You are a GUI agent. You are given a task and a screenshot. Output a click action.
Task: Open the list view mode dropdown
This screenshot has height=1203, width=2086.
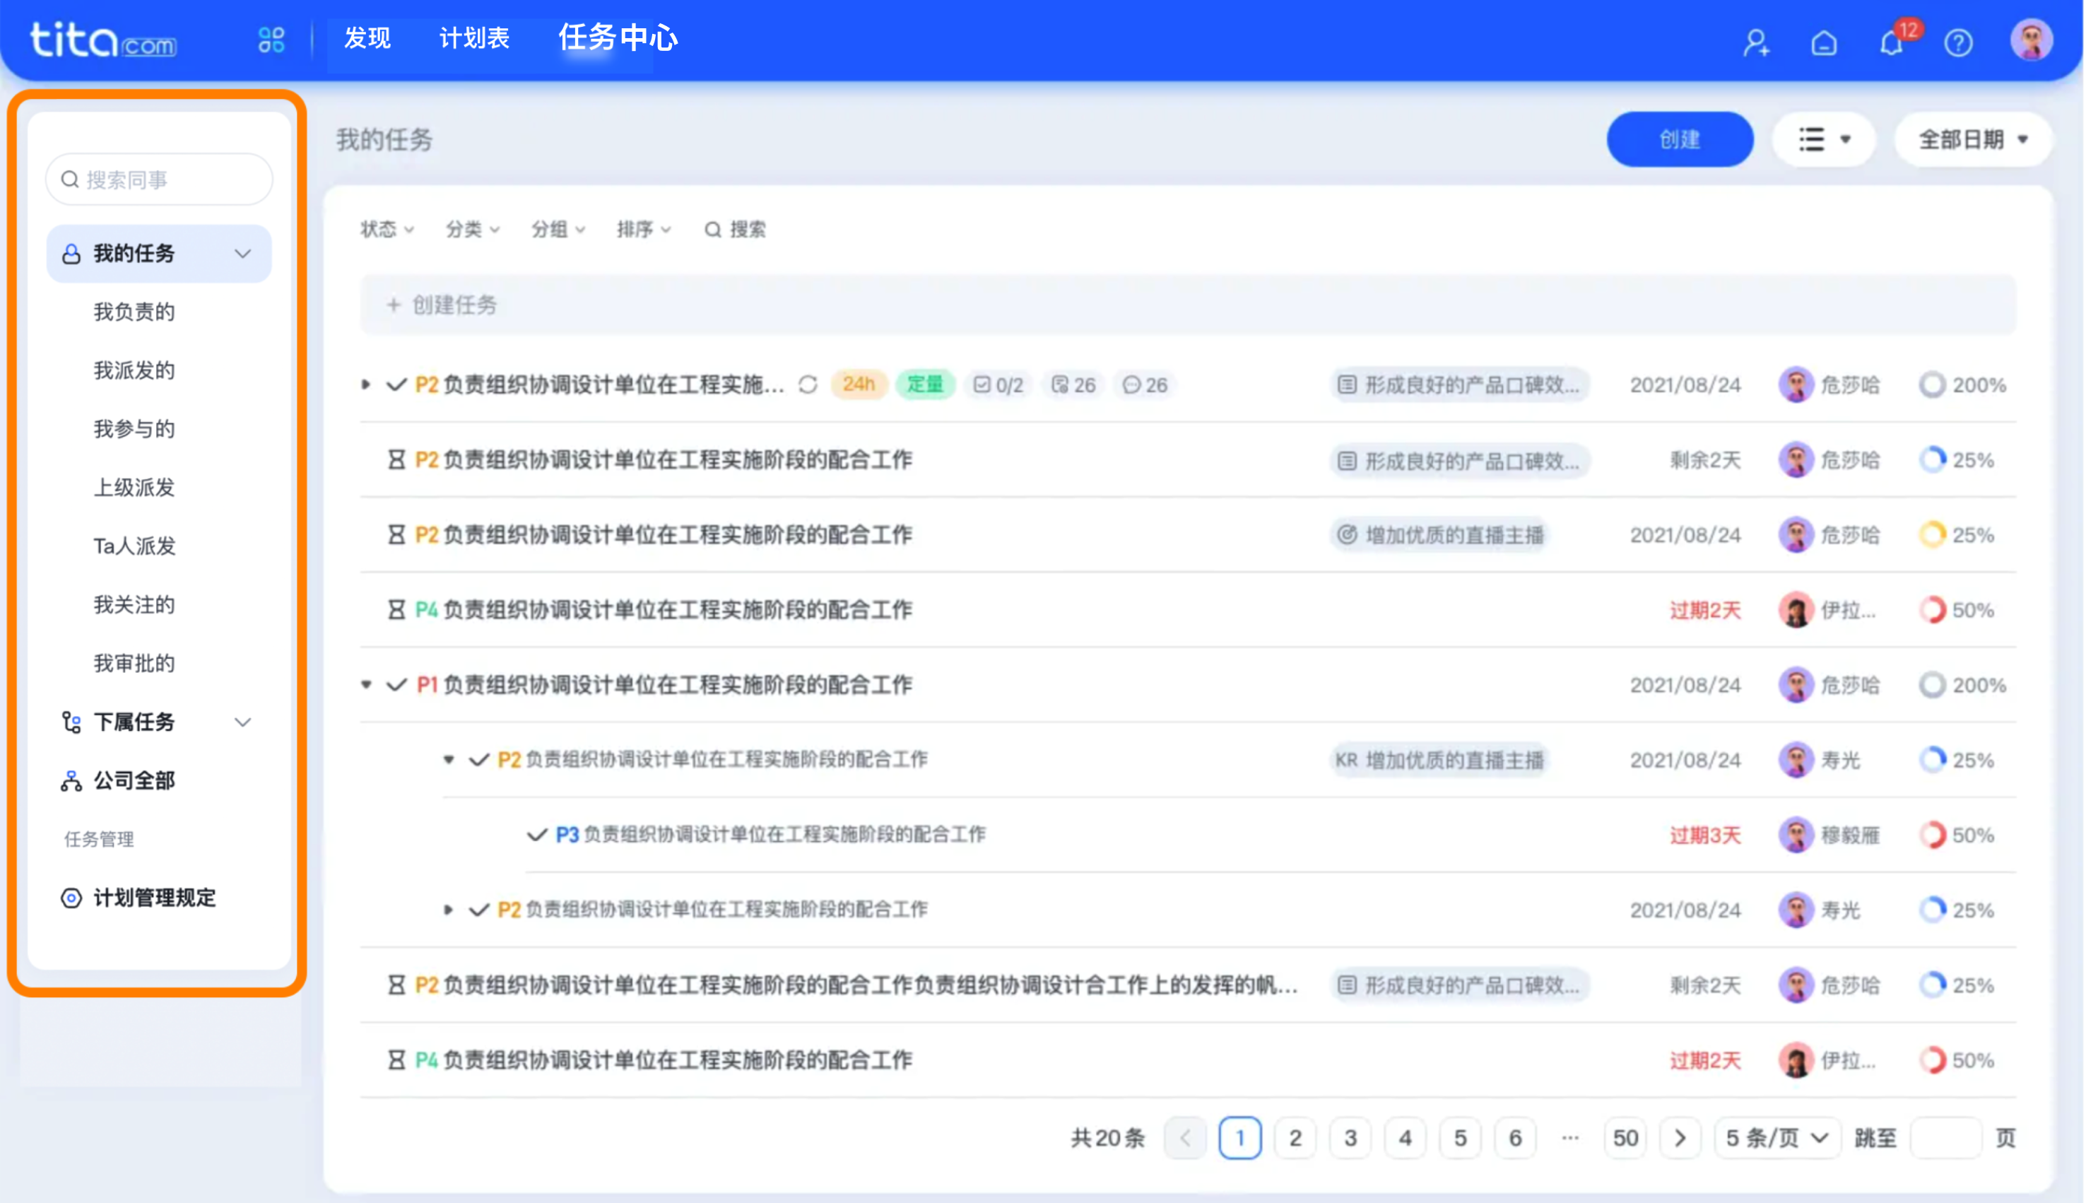click(1823, 140)
